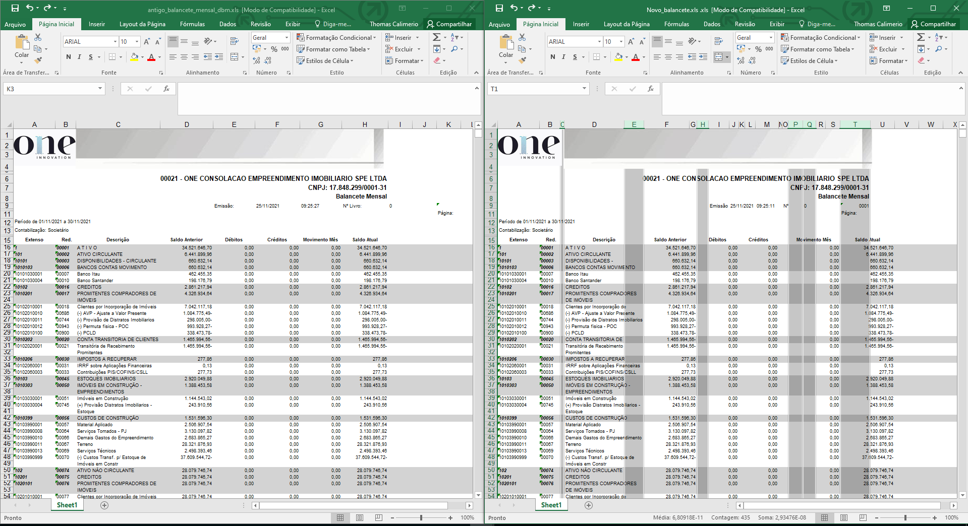
Task: Open font size dropdown in right window
Action: pyautogui.click(x=621, y=41)
